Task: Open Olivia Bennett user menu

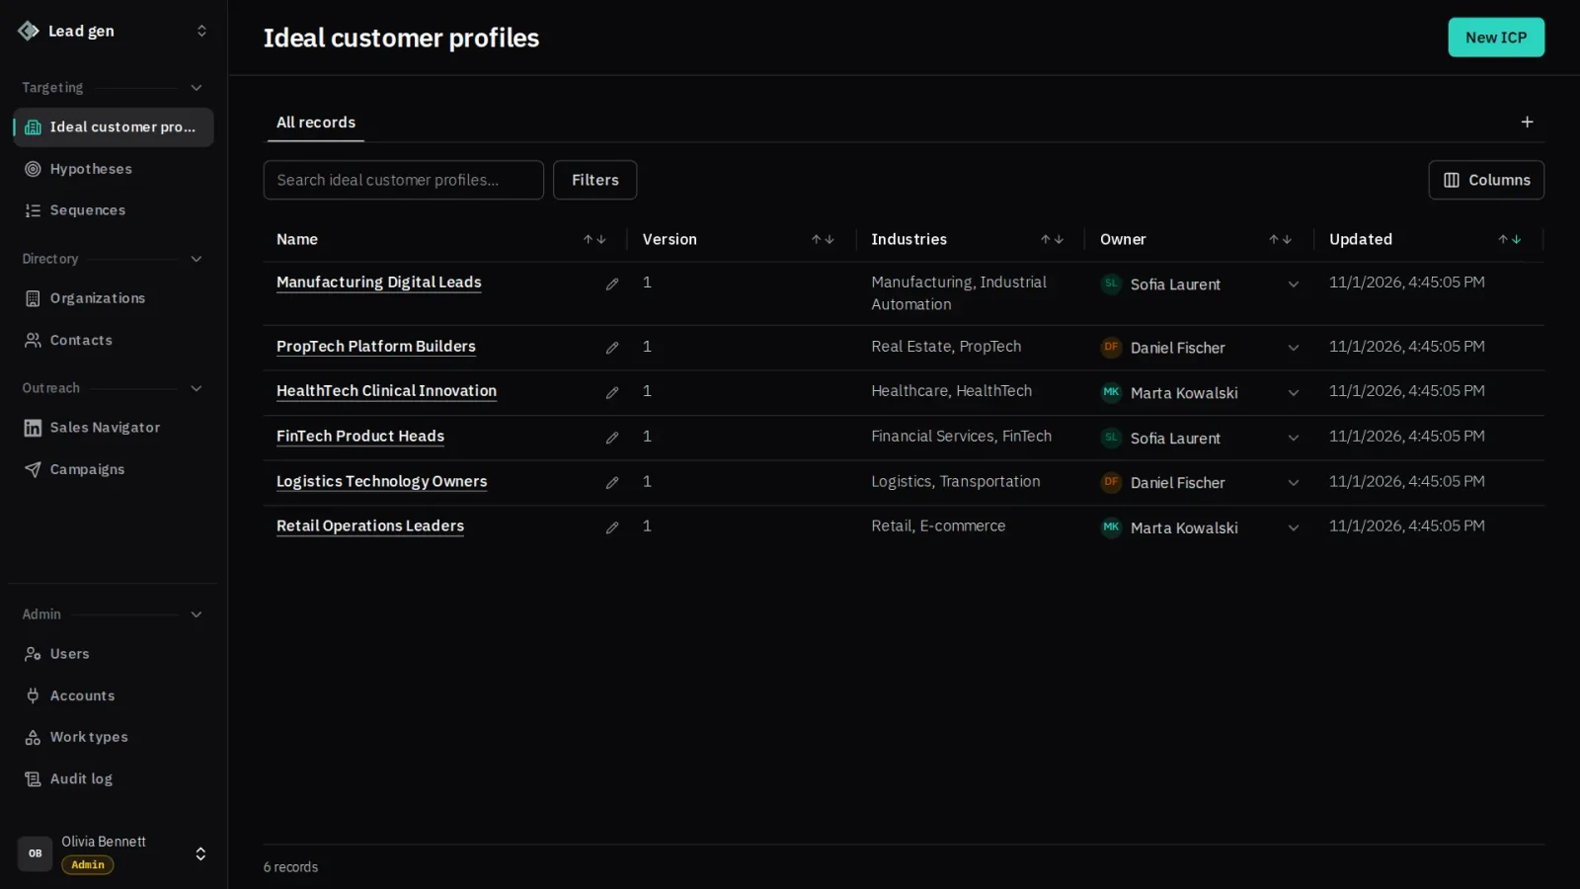Action: point(114,853)
